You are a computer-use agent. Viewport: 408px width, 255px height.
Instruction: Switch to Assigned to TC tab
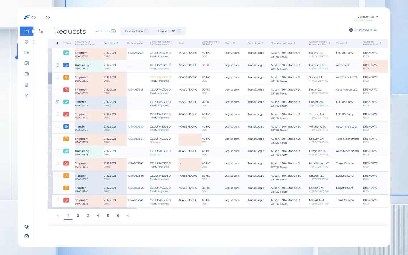point(169,31)
